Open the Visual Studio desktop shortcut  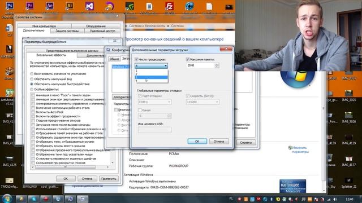point(89,6)
